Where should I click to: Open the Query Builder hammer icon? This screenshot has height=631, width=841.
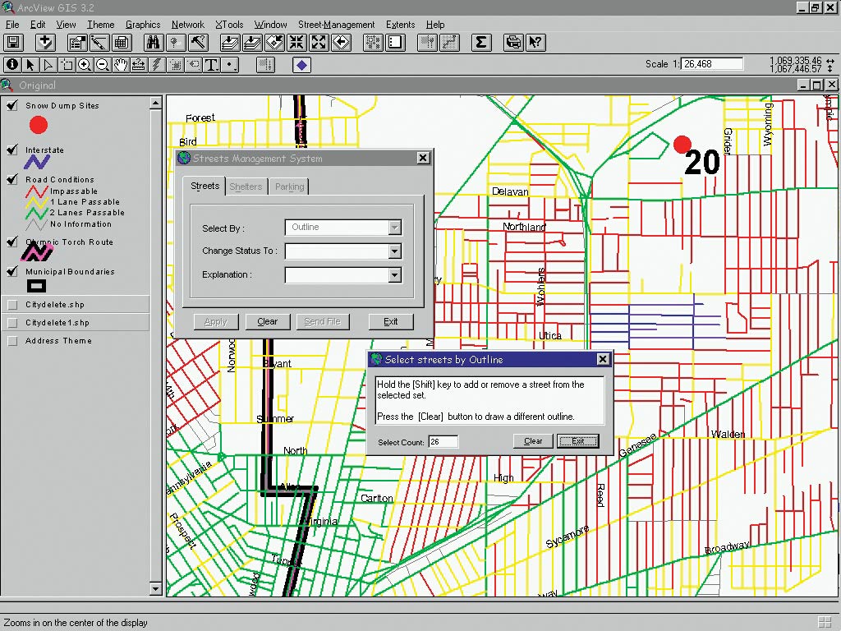click(x=198, y=43)
